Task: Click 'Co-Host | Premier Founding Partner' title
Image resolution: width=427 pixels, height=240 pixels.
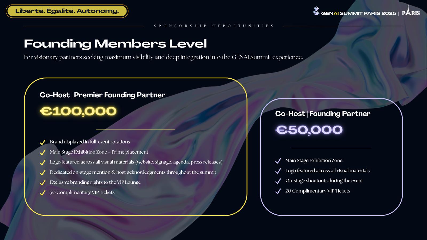Action: click(102, 95)
